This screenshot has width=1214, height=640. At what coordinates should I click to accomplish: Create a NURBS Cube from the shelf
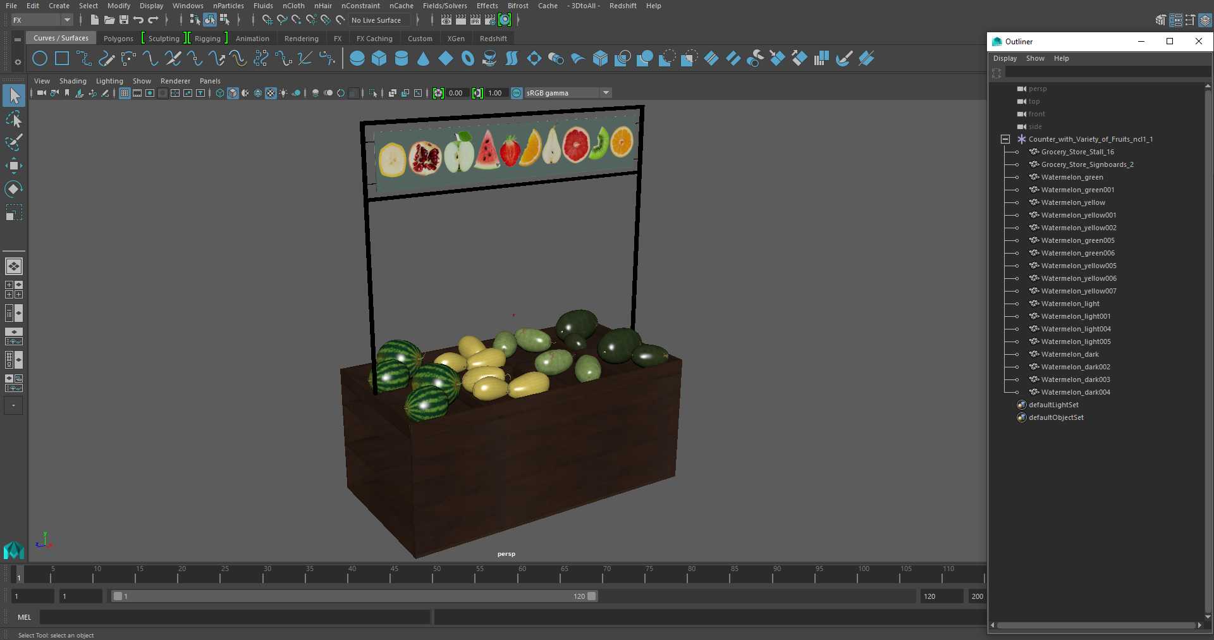point(379,59)
